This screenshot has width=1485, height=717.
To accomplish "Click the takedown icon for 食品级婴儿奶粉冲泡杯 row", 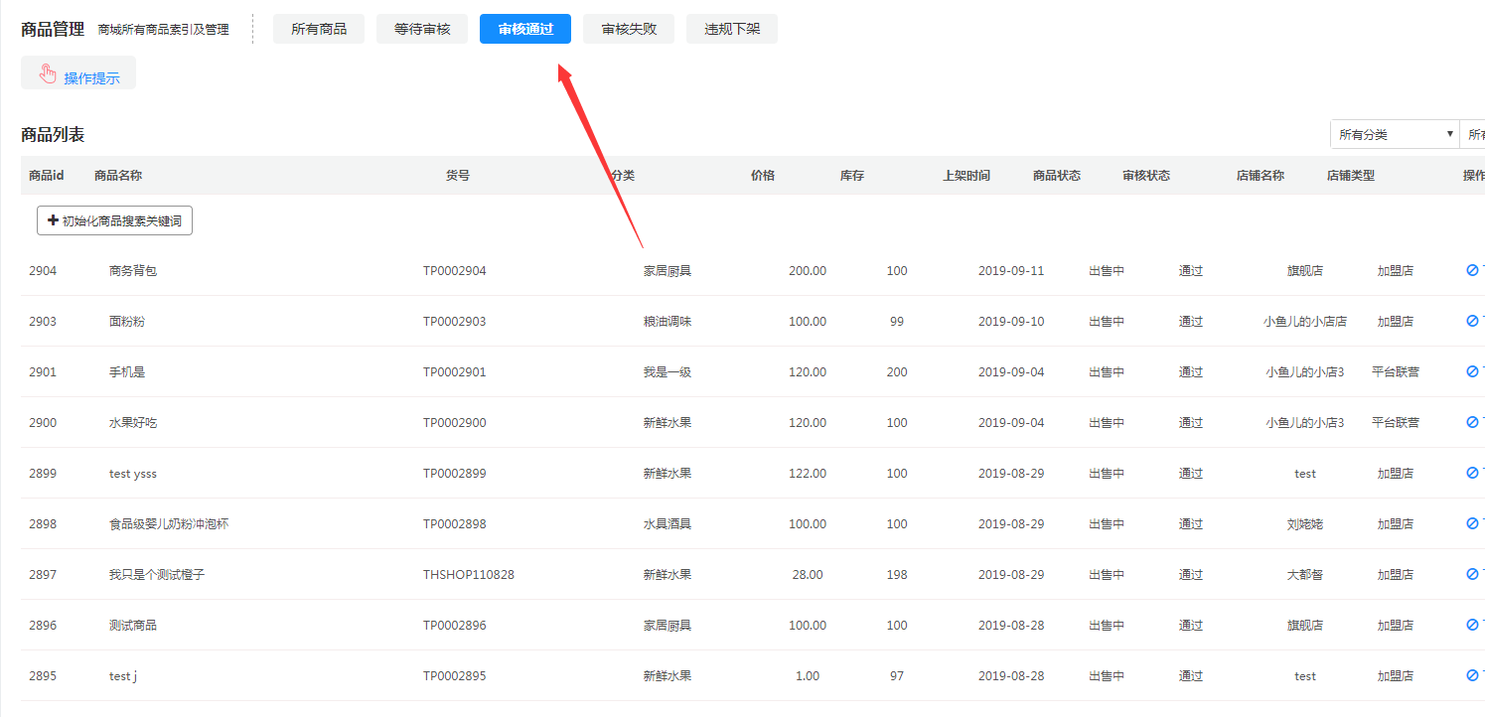I will 1472,523.
